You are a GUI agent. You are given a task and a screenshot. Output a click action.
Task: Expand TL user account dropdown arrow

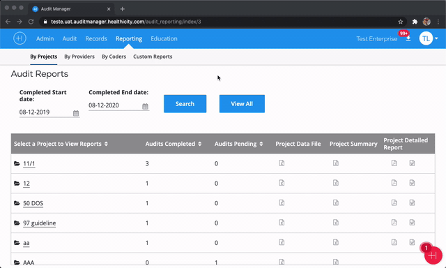(x=436, y=38)
